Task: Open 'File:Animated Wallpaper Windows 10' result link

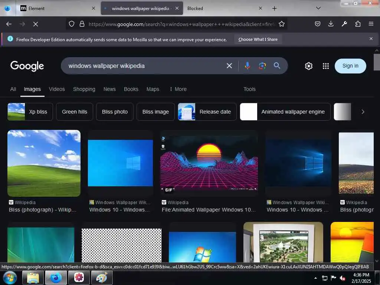Action: (209, 210)
